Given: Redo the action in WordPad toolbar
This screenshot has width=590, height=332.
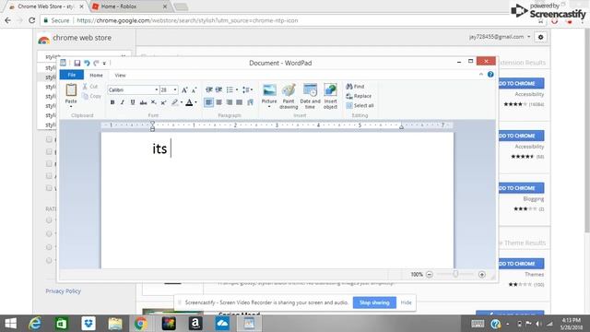Looking at the screenshot, I should click(96, 63).
